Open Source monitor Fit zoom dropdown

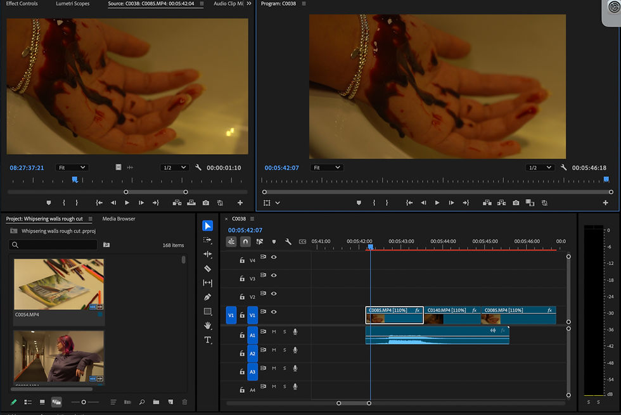click(72, 167)
